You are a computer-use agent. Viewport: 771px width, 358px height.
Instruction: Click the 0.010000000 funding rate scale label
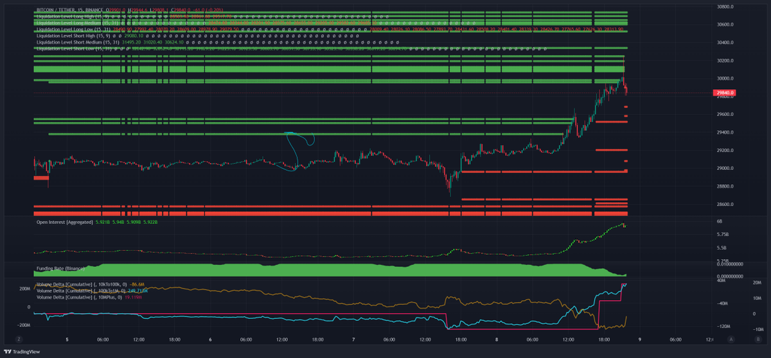click(x=731, y=264)
